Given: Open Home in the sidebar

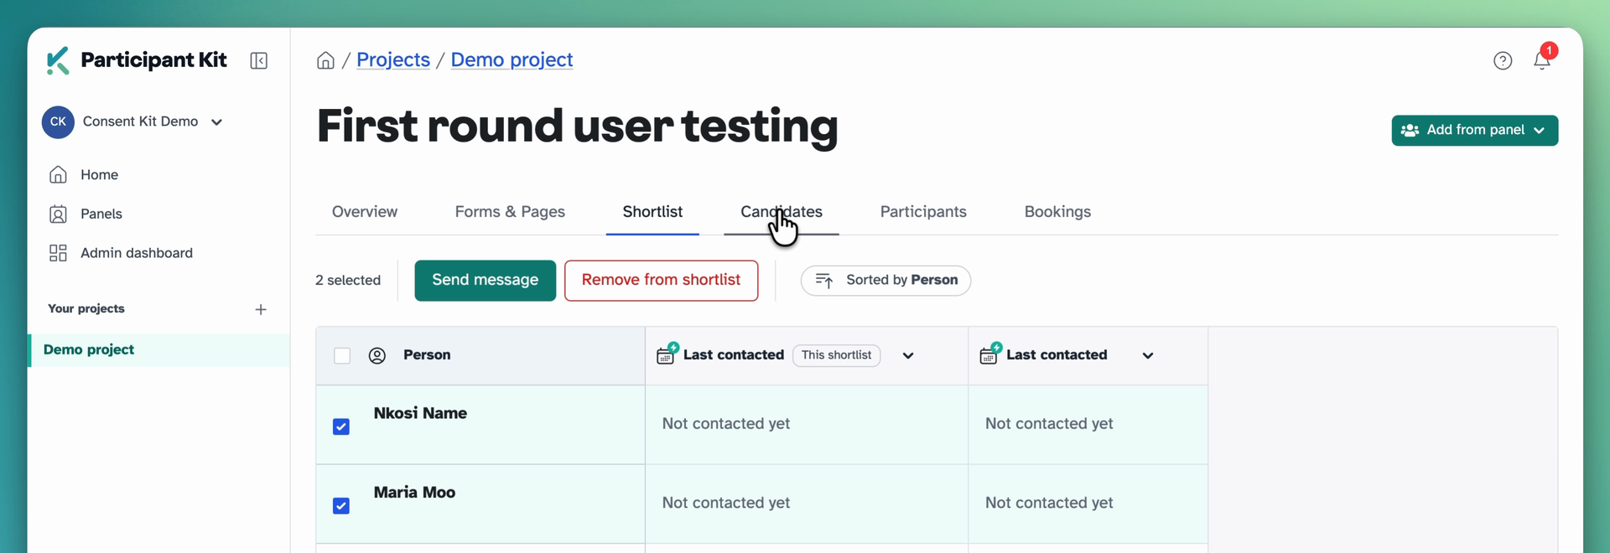Looking at the screenshot, I should coord(99,174).
